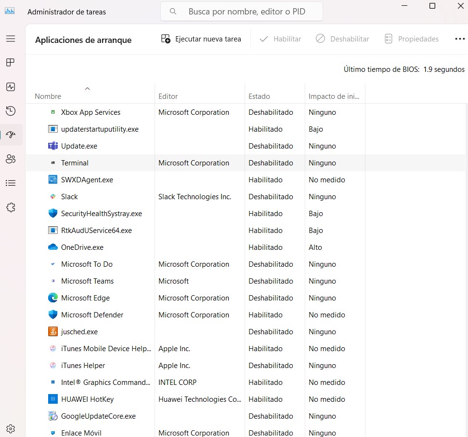The height and width of the screenshot is (437, 468).
Task: Open Task Manager settings gear
Action: [11, 428]
